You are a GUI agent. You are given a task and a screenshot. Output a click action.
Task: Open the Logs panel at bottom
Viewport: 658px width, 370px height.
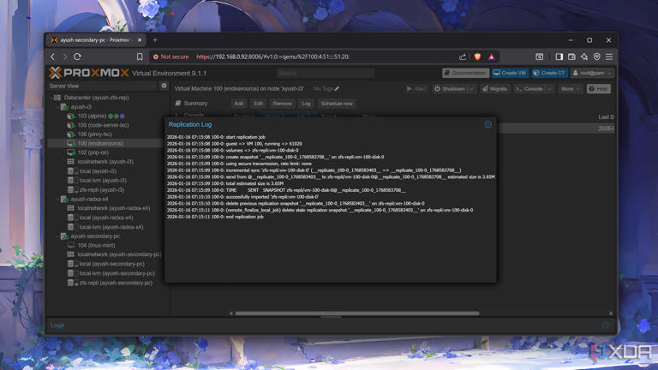click(x=57, y=325)
